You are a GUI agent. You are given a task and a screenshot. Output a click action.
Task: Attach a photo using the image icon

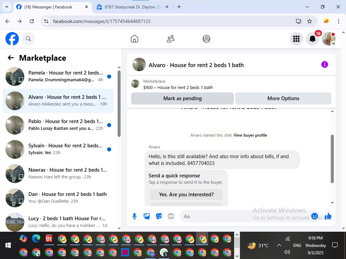point(147,216)
